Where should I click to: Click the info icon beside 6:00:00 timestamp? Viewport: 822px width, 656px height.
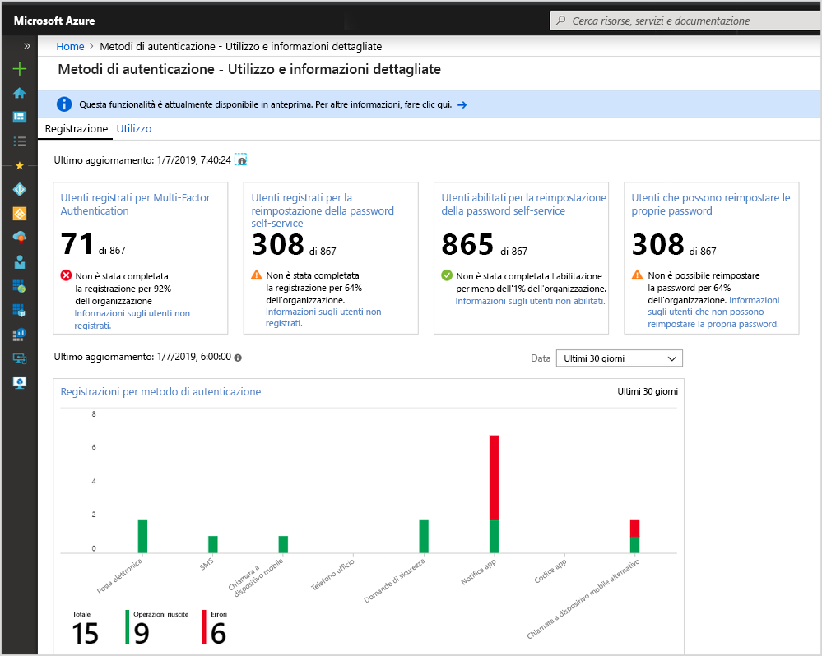(238, 358)
